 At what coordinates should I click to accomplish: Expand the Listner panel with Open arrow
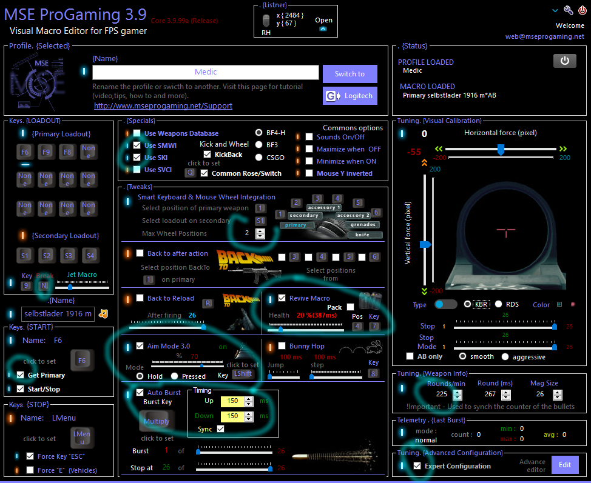[323, 28]
